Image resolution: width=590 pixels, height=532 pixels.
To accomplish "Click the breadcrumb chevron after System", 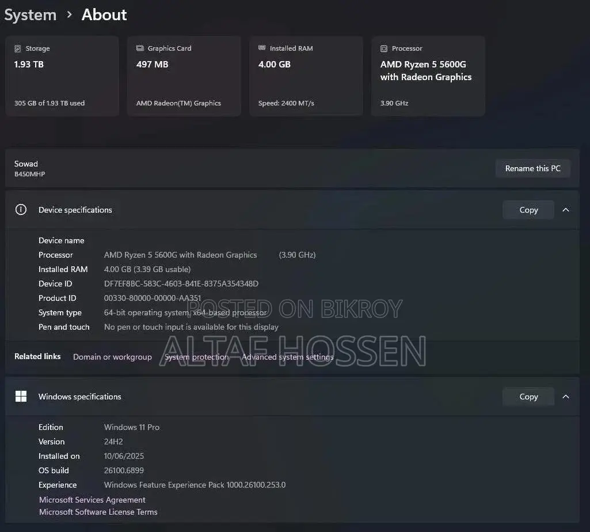I will point(69,14).
